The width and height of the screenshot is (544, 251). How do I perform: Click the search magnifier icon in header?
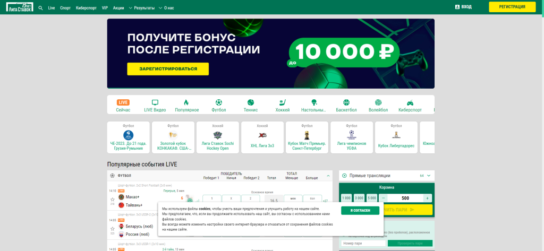[40, 8]
